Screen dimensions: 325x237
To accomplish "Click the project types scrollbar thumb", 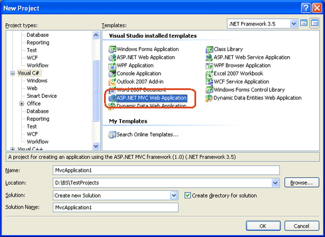I will tap(96, 91).
